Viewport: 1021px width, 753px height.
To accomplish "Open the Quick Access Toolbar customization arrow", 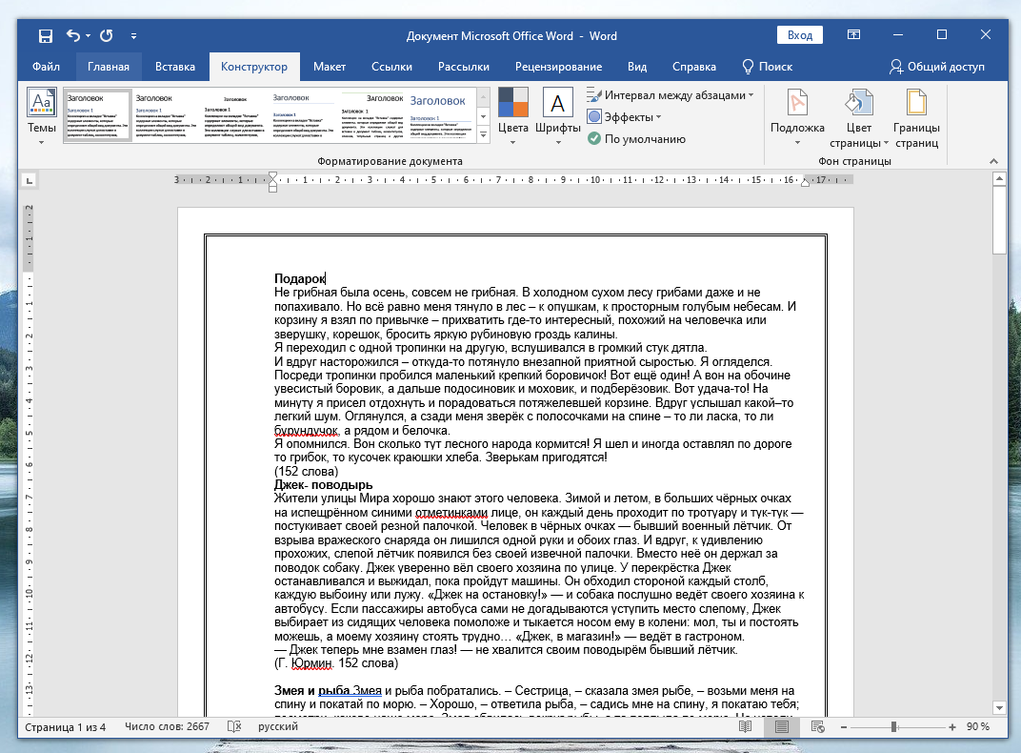I will click(x=133, y=36).
